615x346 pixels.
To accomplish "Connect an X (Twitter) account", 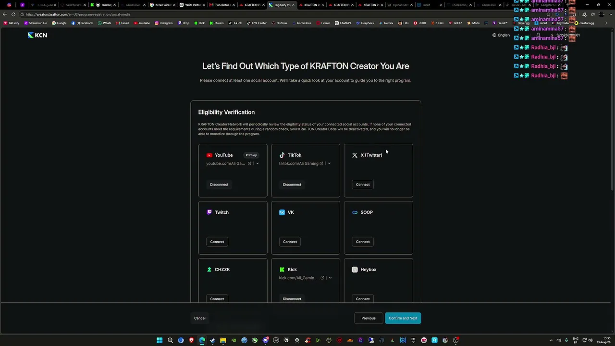I will 363,185.
